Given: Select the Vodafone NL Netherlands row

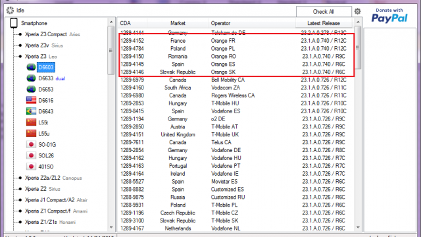Looking at the screenshot, I should pos(235,228).
